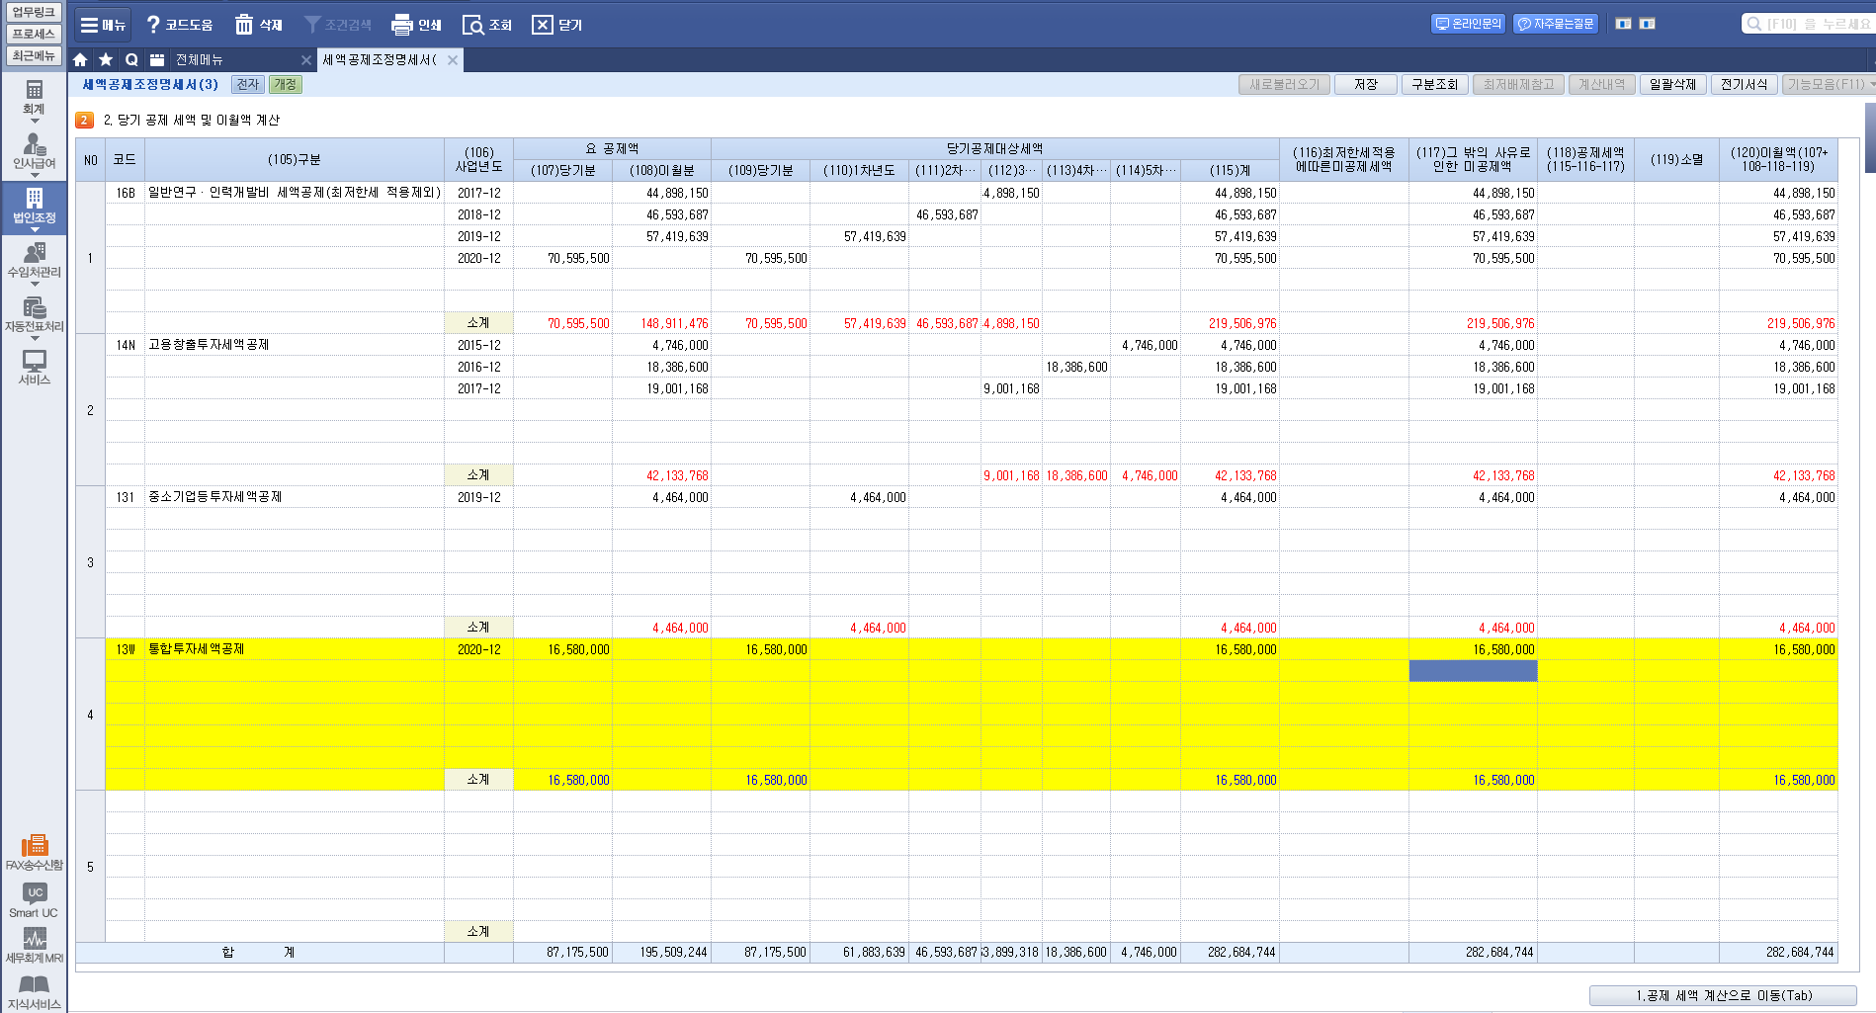Click the 프로세스 sidebar tab
This screenshot has width=1876, height=1013.
[x=34, y=34]
